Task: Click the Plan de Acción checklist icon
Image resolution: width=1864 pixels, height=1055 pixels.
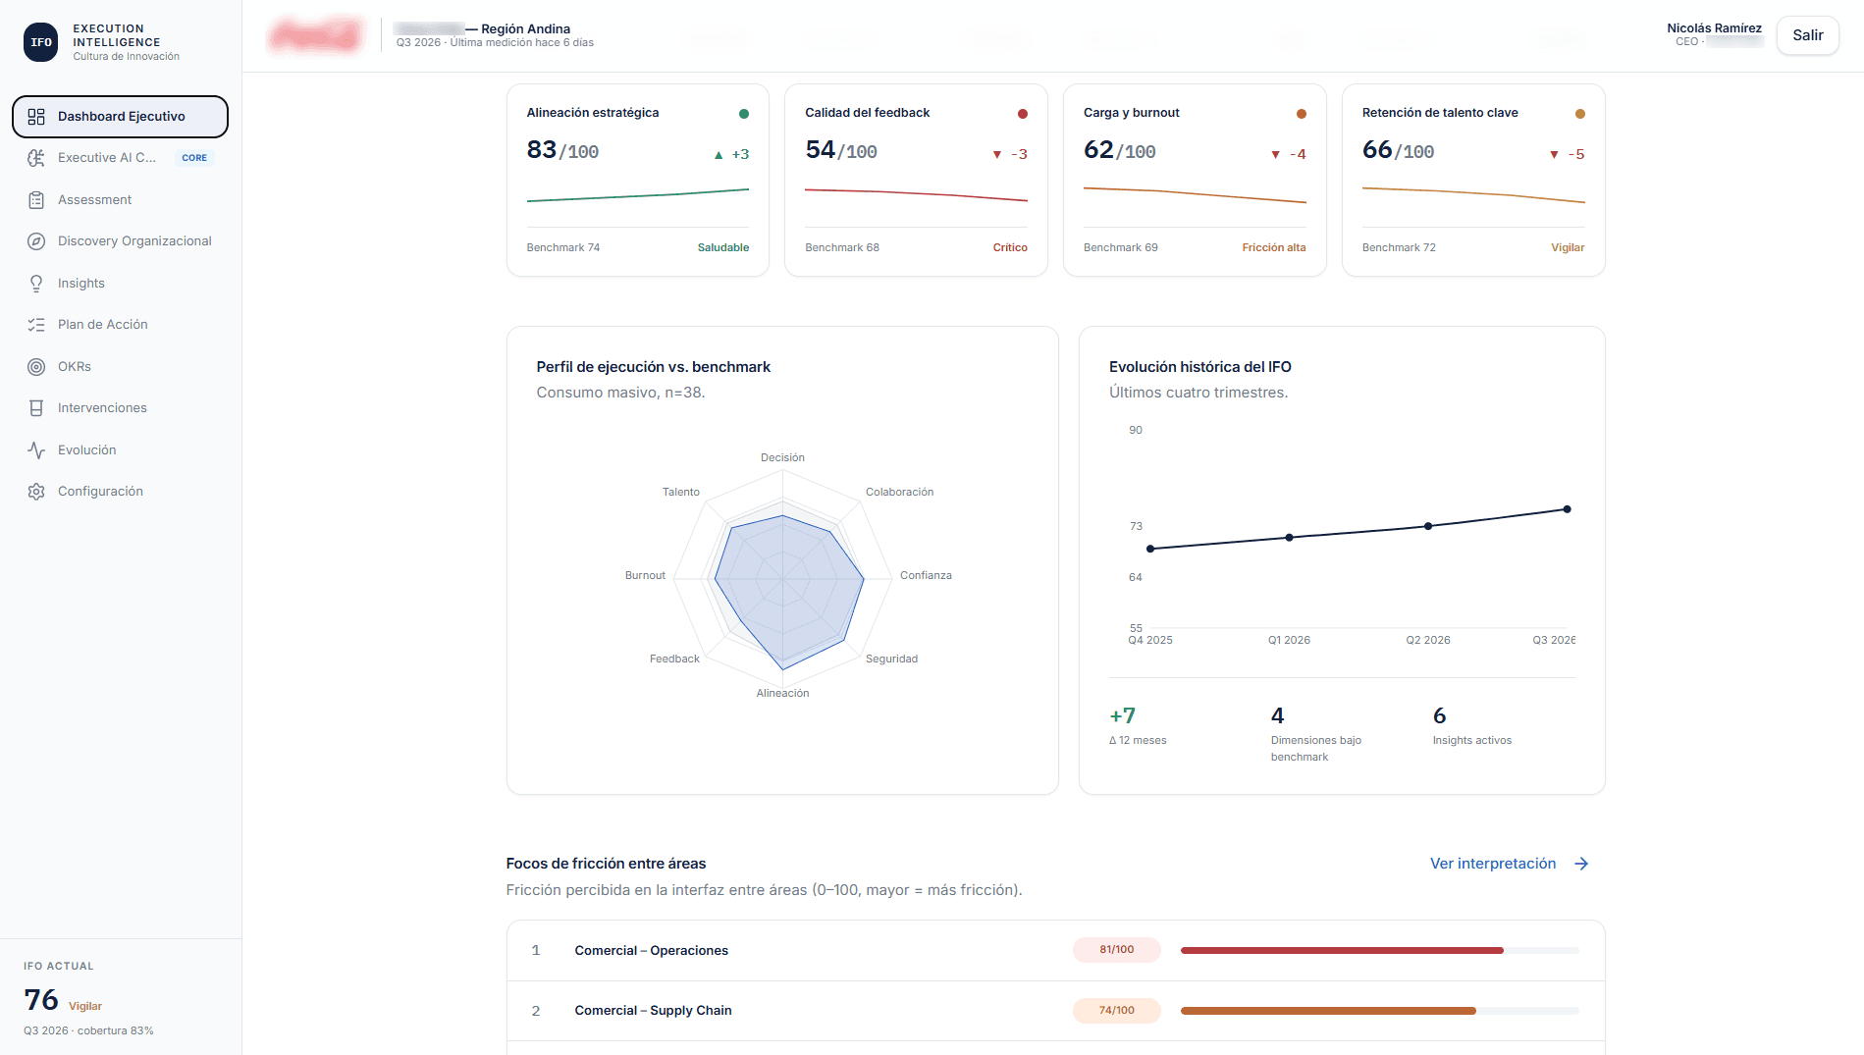Action: 36,325
